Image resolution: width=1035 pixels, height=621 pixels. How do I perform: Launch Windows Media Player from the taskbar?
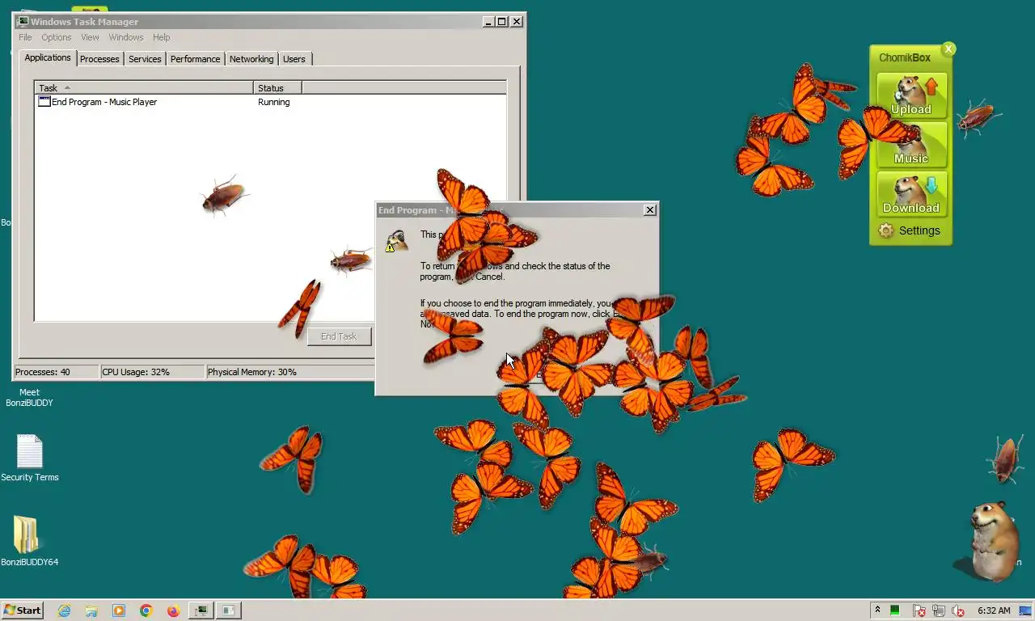pyautogui.click(x=119, y=610)
